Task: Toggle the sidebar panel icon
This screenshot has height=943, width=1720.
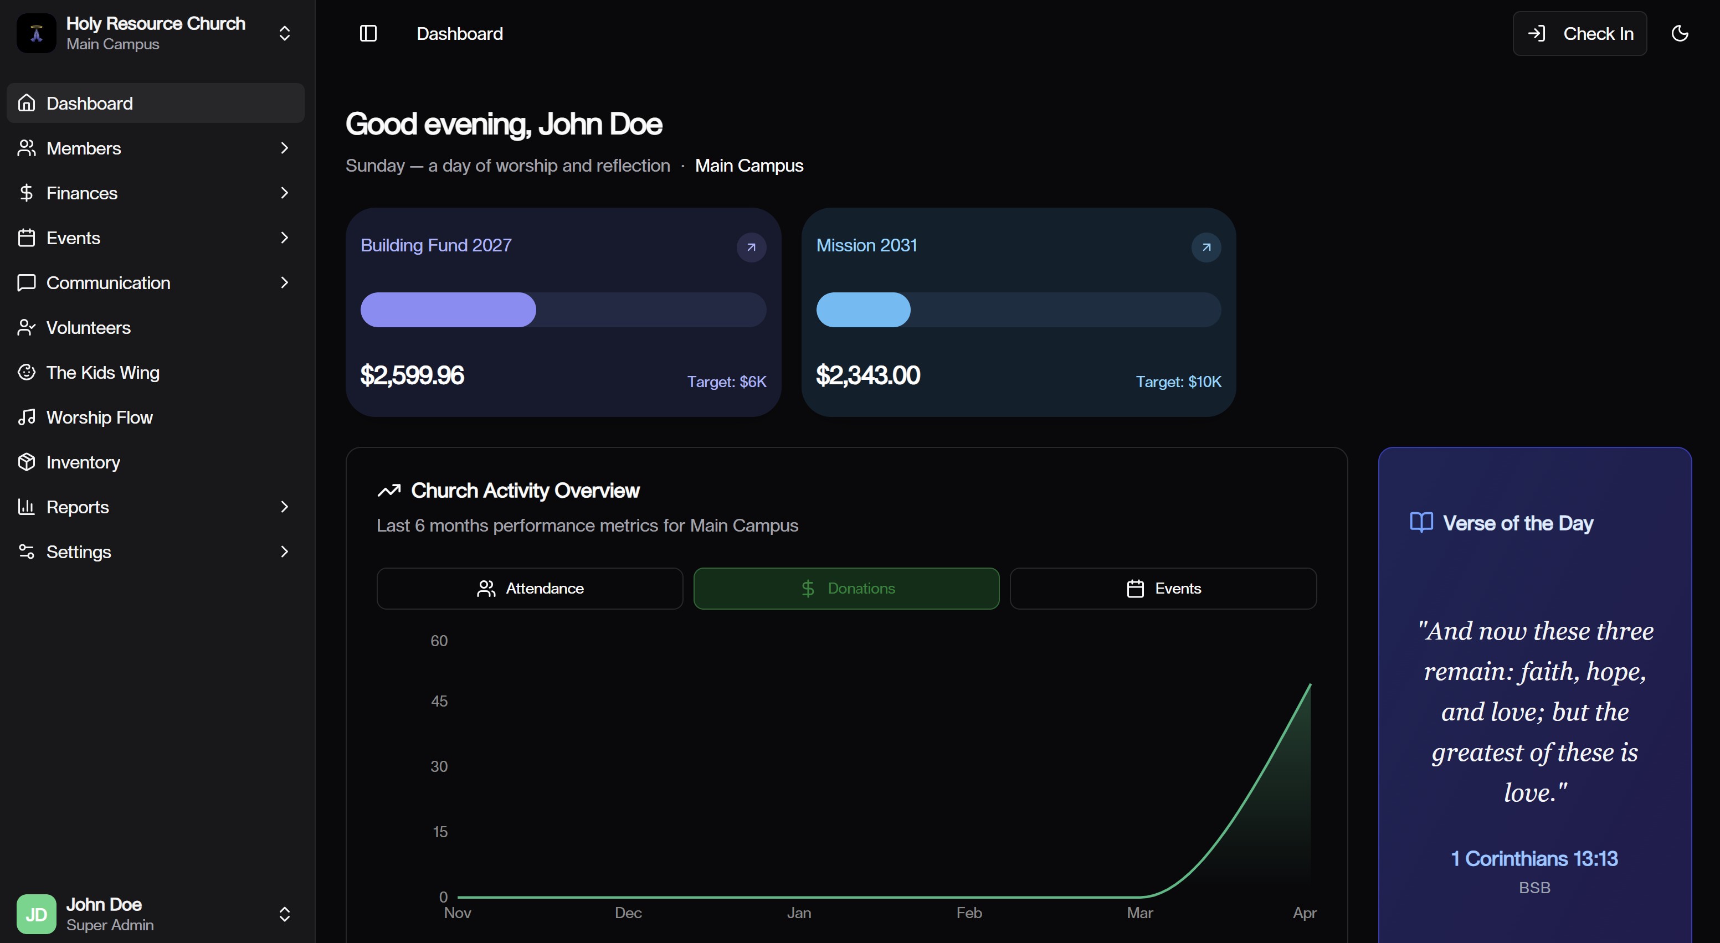Action: tap(368, 33)
